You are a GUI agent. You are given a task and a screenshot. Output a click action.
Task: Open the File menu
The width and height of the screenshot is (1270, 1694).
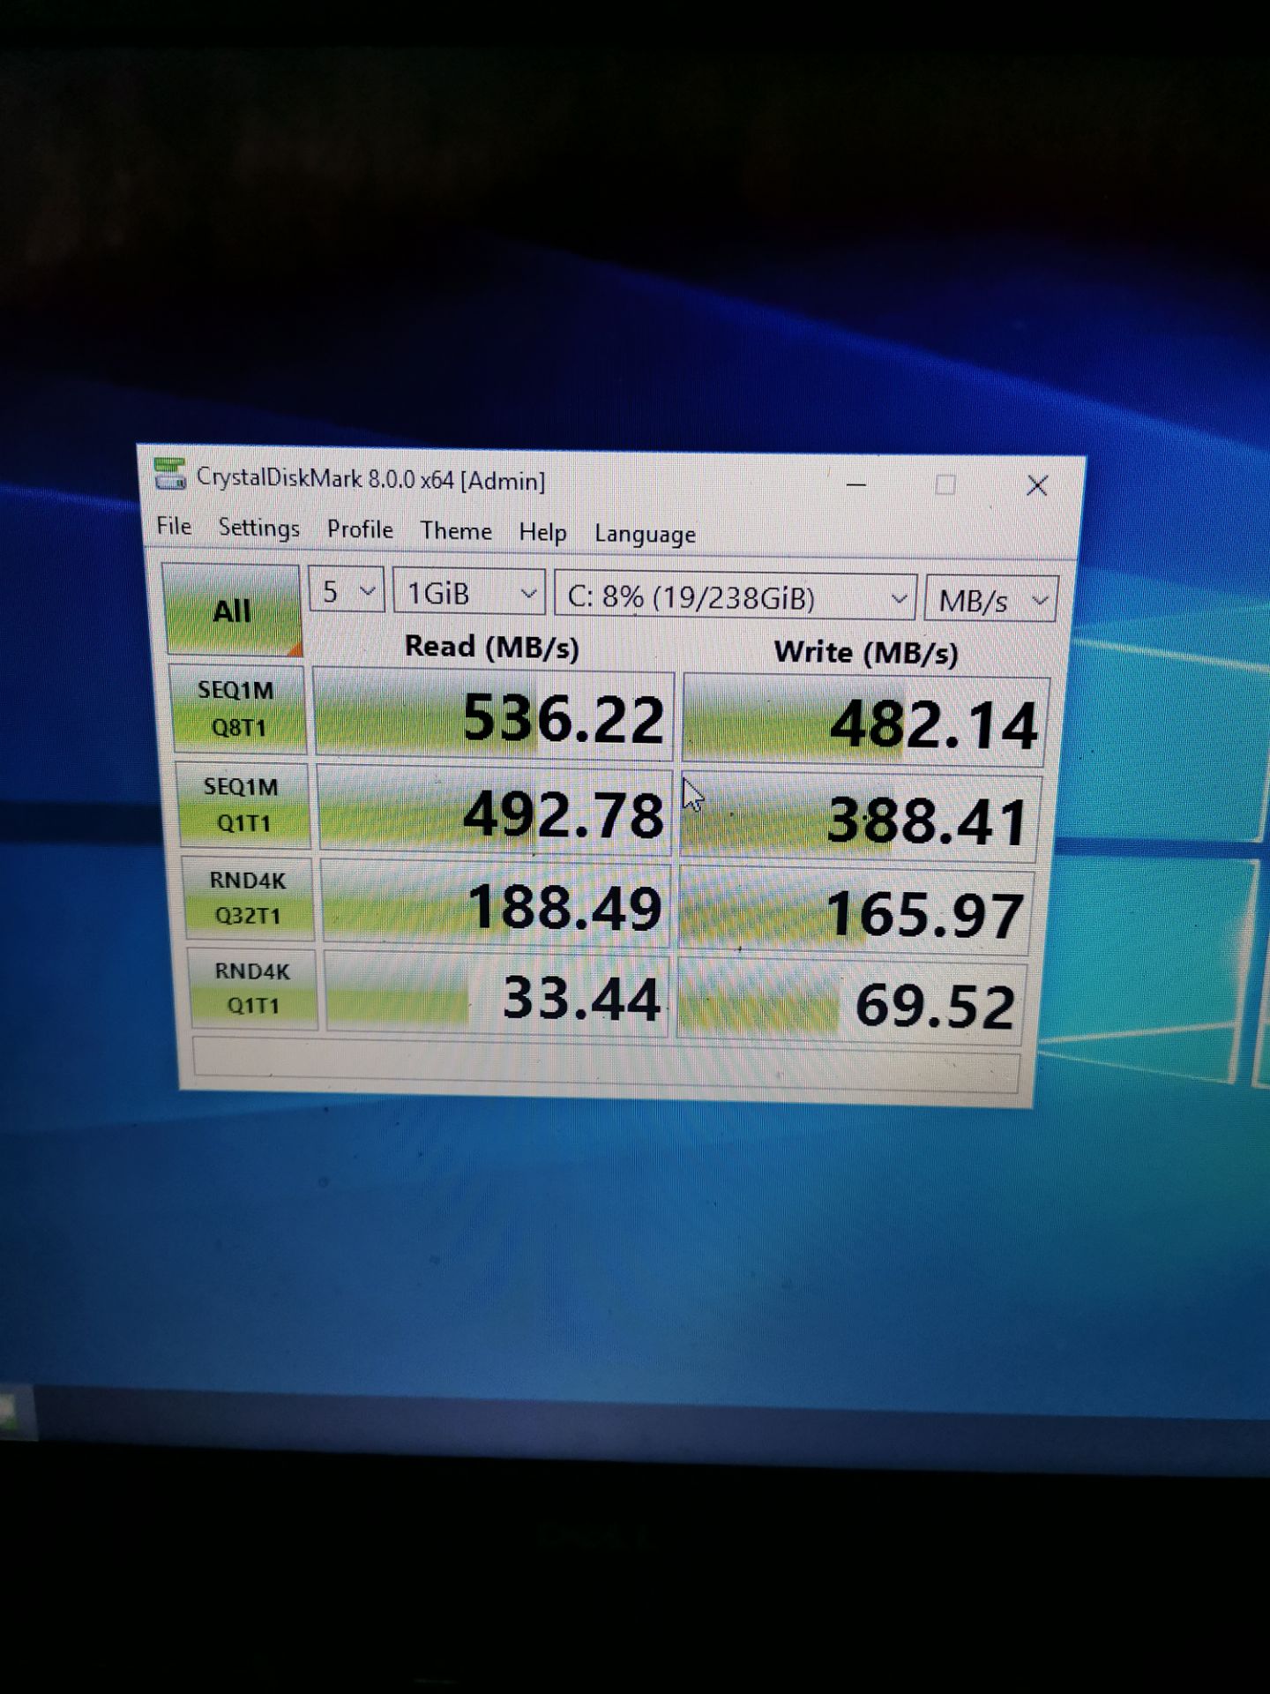(x=174, y=526)
